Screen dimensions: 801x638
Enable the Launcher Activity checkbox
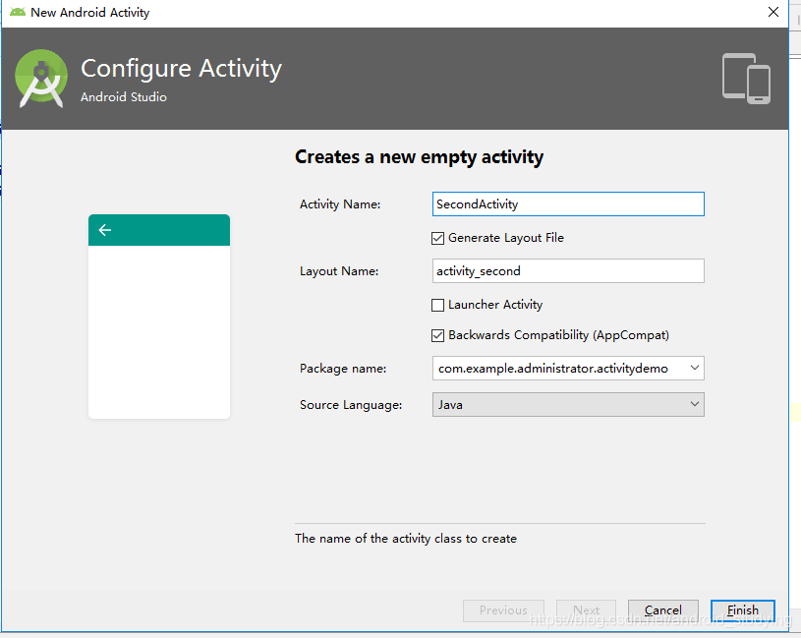[437, 305]
